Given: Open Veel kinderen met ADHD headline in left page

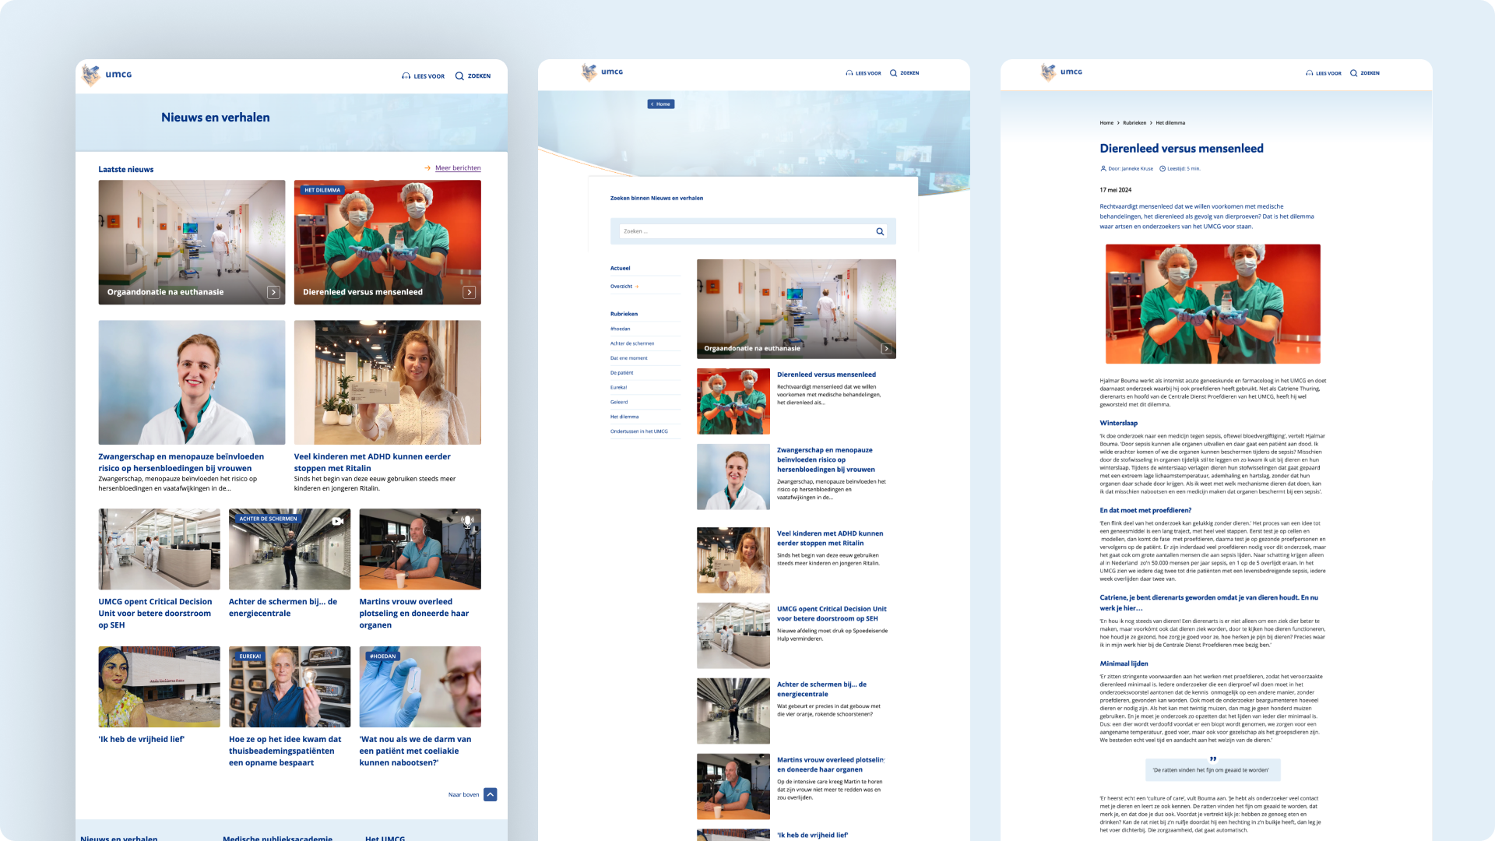Looking at the screenshot, I should (372, 463).
